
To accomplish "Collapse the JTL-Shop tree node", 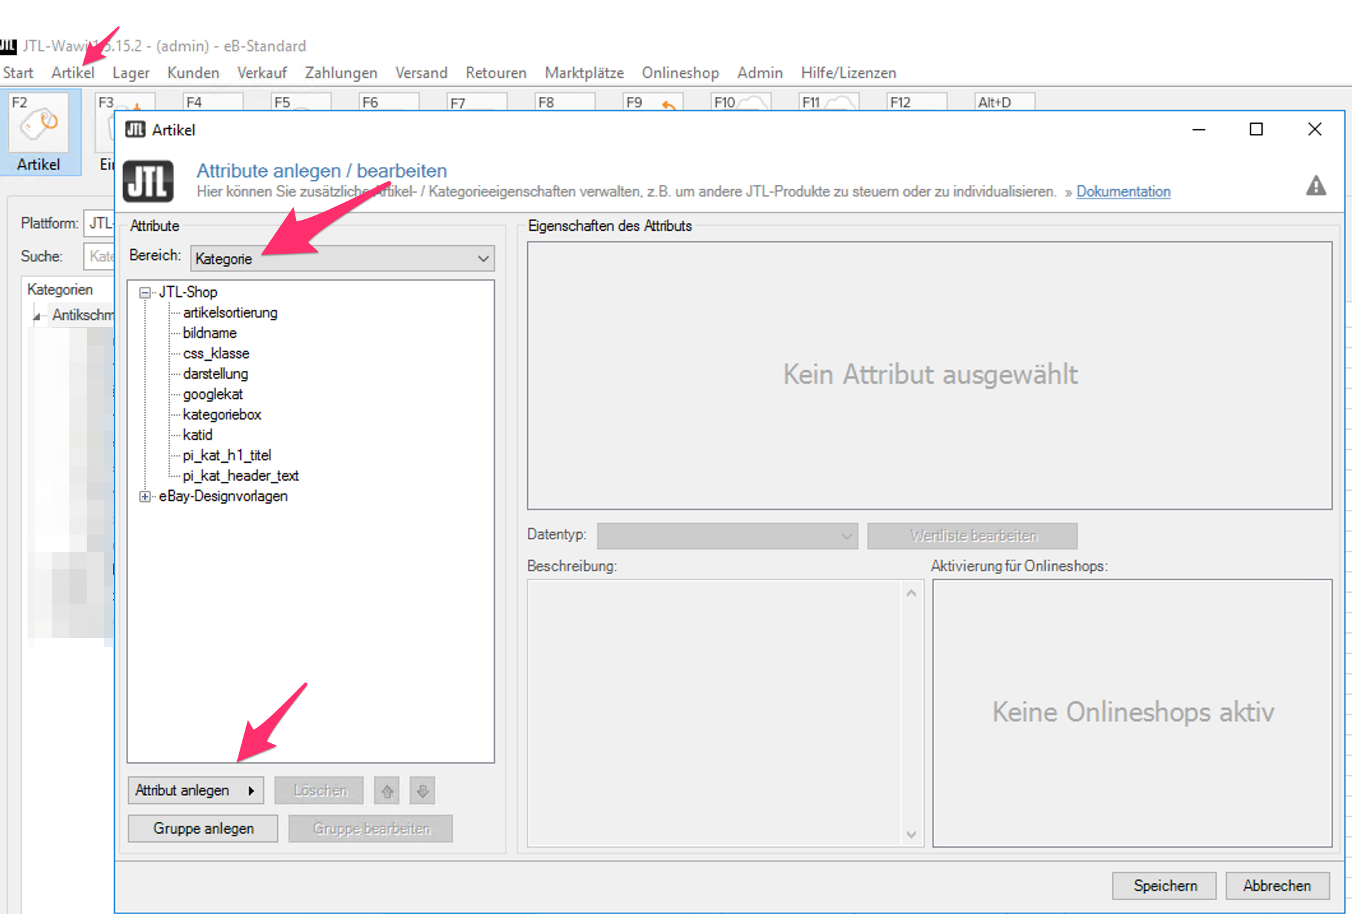I will pyautogui.click(x=145, y=293).
